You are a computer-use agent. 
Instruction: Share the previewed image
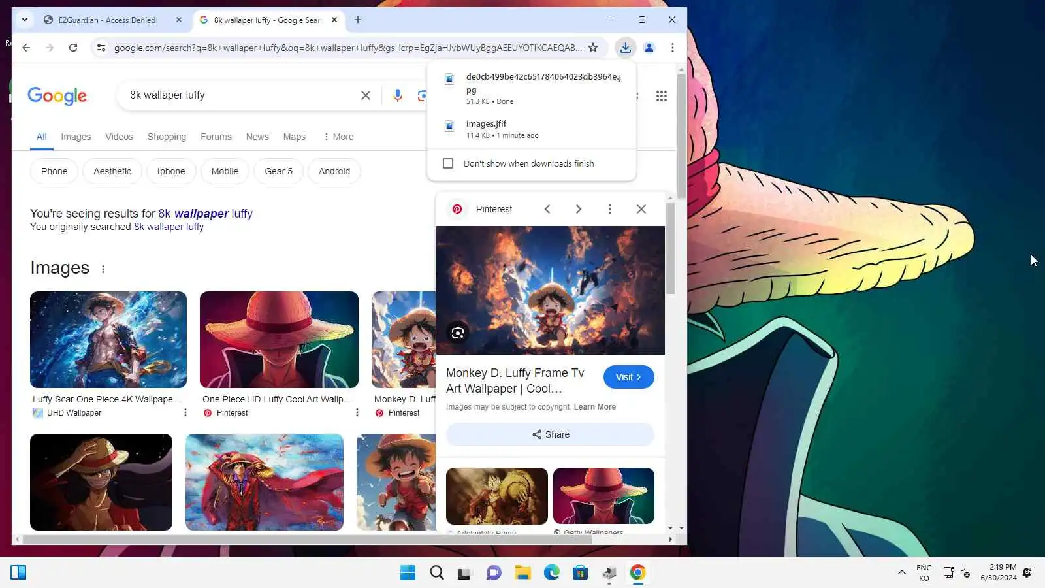click(550, 434)
